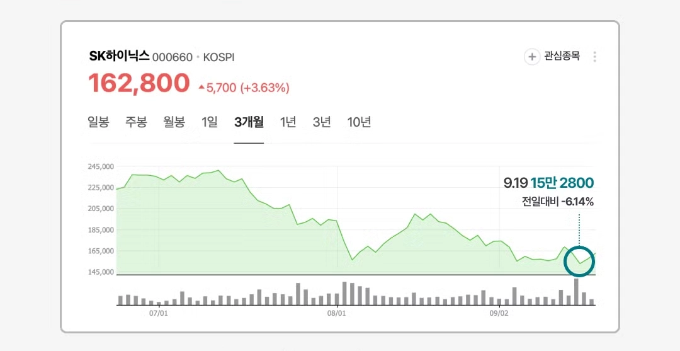The image size is (680, 351).
Task: Select the 월봉 monthly candle tab
Action: pos(174,122)
